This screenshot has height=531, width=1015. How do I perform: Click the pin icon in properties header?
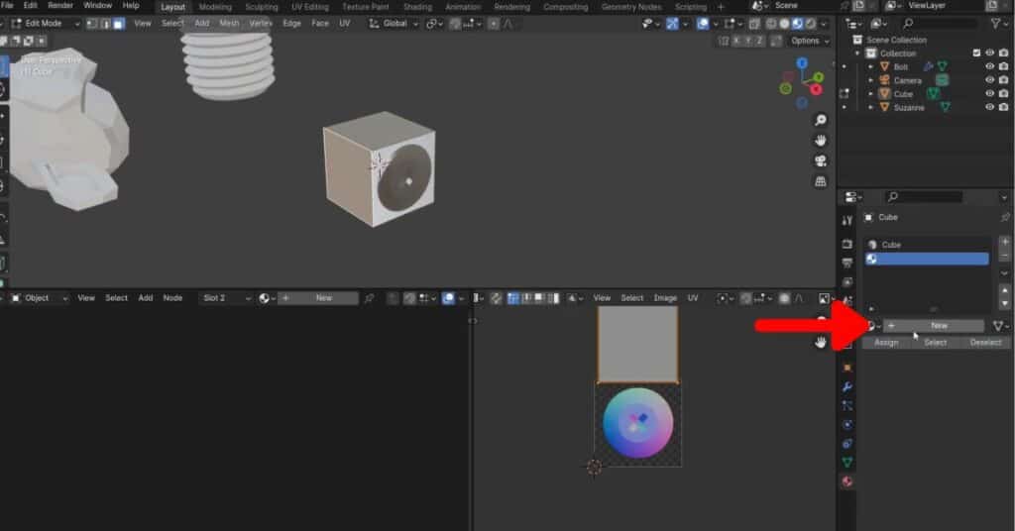click(1005, 217)
